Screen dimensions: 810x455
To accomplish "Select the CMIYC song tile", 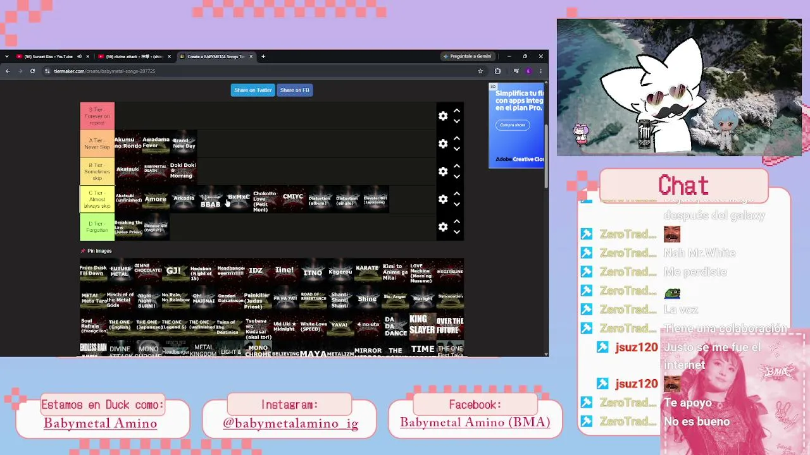I will 292,199.
